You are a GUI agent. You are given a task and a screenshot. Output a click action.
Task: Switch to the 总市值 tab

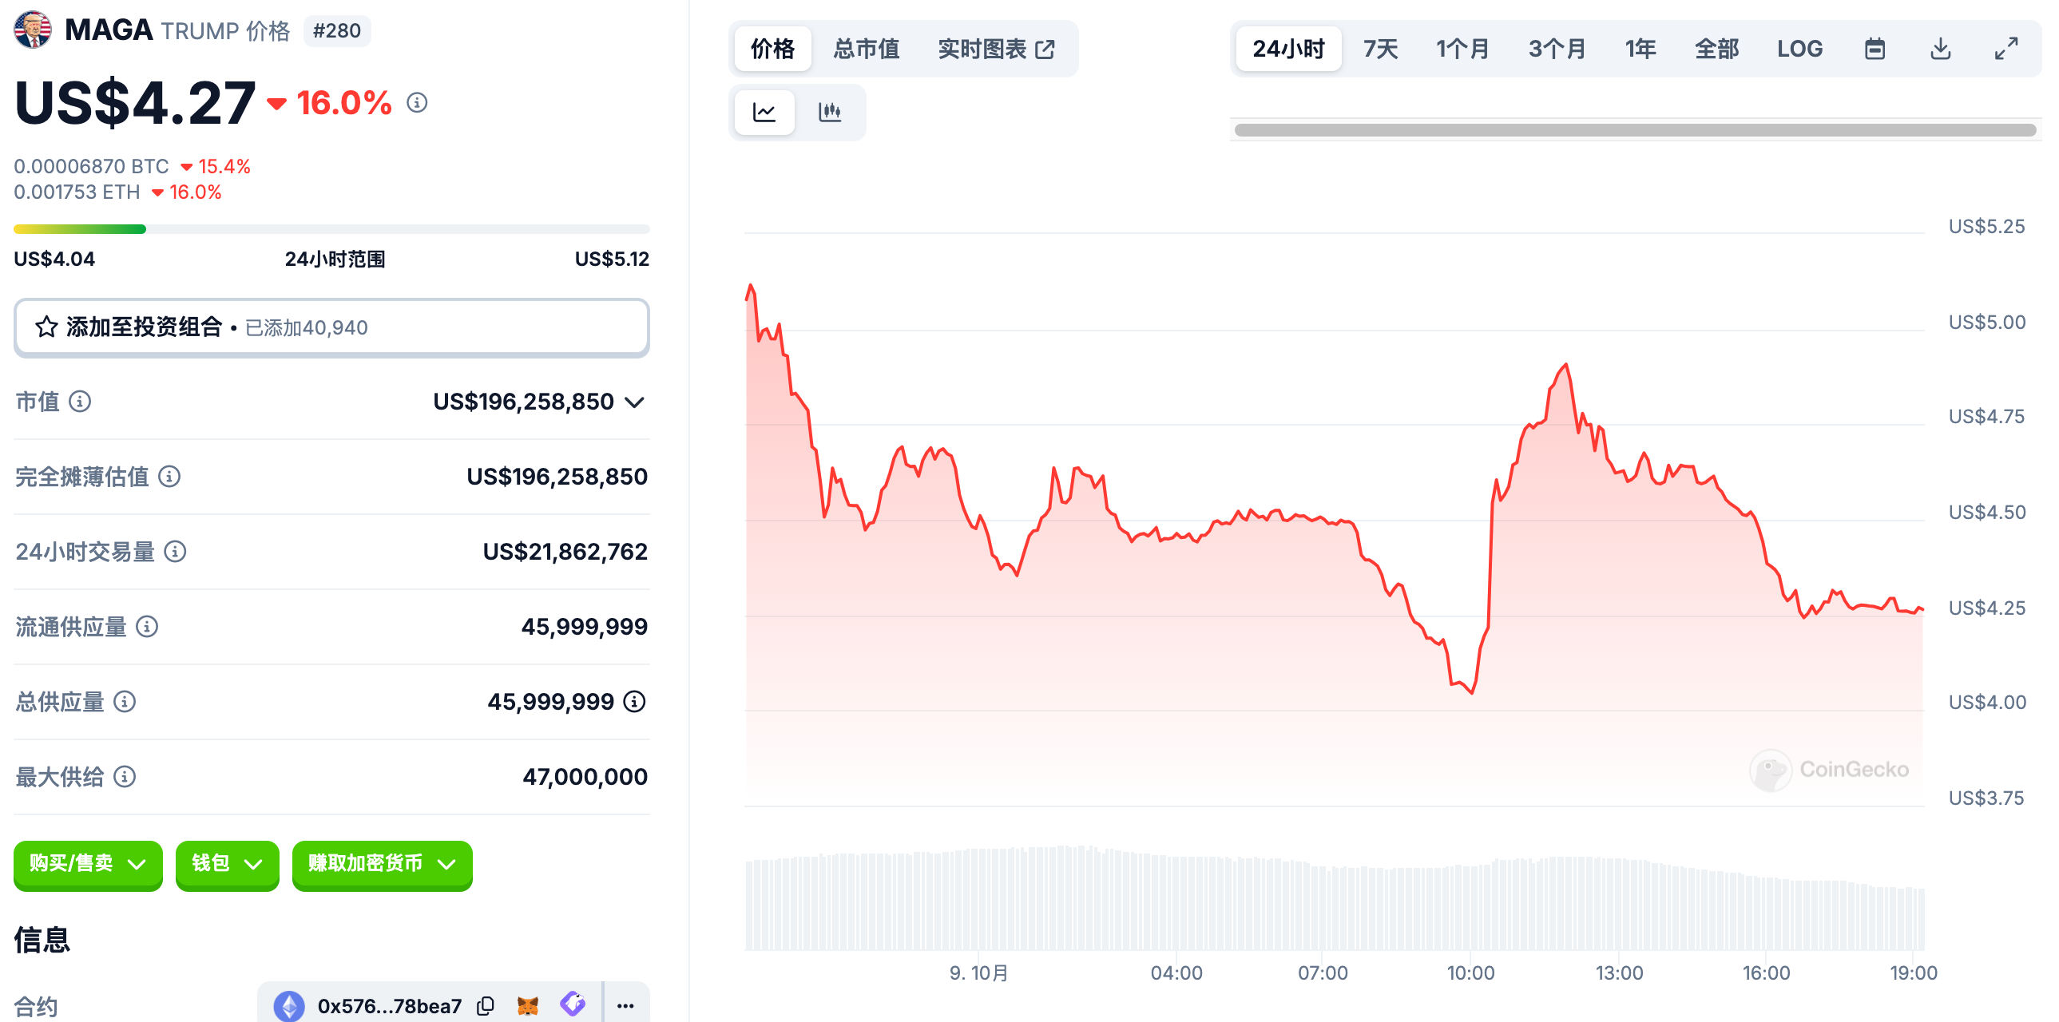(867, 49)
